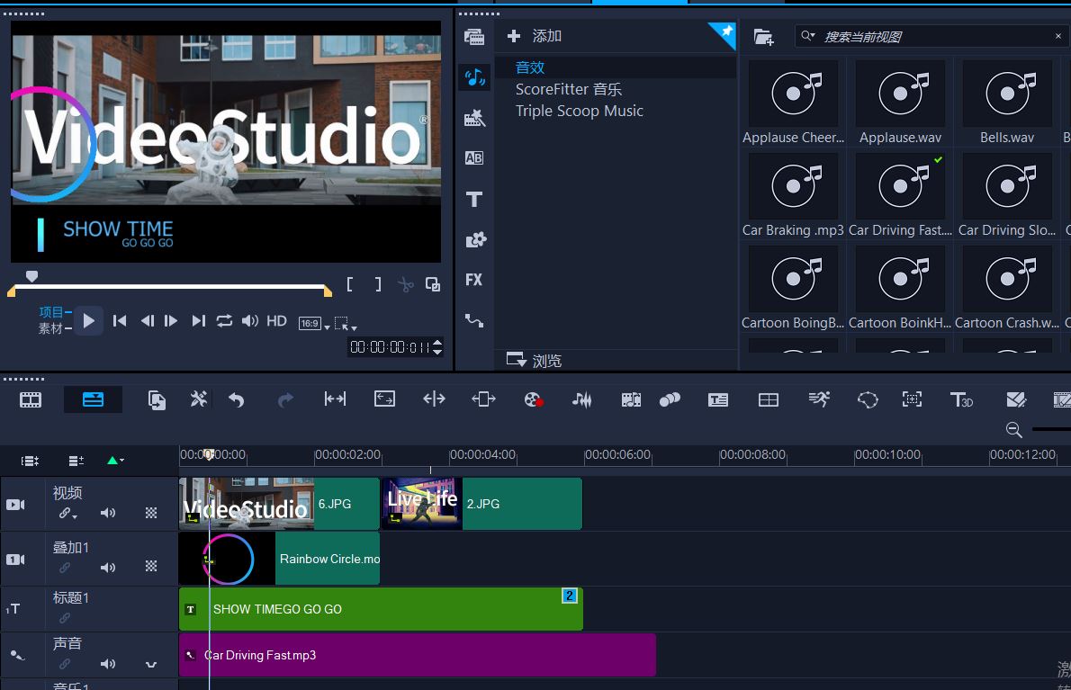Select ScoreFitter 音乐 category

tap(568, 89)
